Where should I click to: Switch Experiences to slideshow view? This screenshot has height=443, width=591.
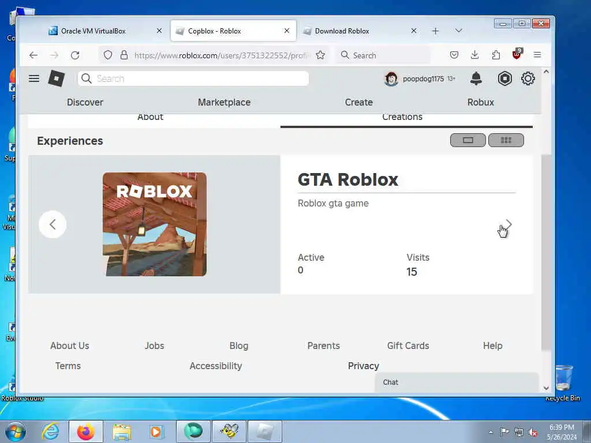click(467, 140)
